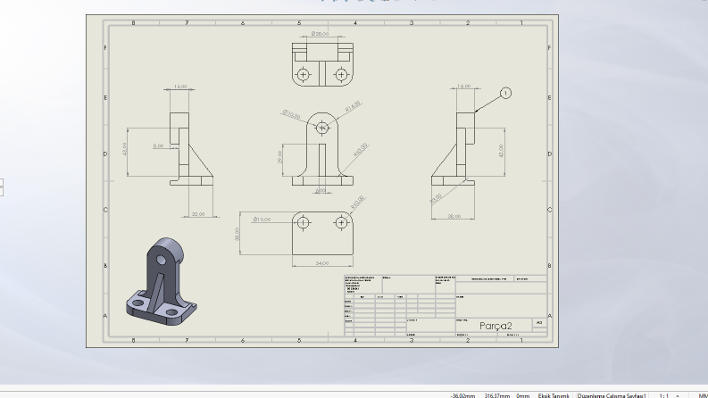Click the center mark of front view hole
This screenshot has height=398, width=708.
322,129
